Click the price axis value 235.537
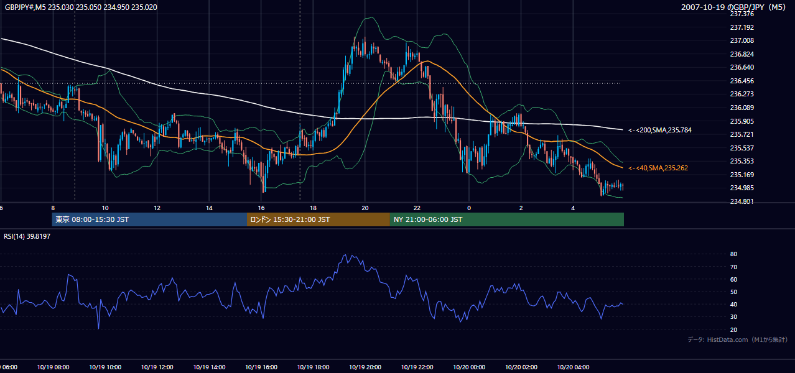This screenshot has width=795, height=373. (742, 148)
